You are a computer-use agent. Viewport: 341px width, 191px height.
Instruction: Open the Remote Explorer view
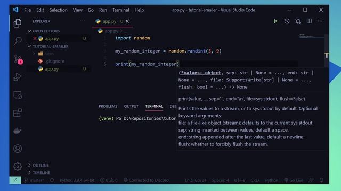click(18, 95)
